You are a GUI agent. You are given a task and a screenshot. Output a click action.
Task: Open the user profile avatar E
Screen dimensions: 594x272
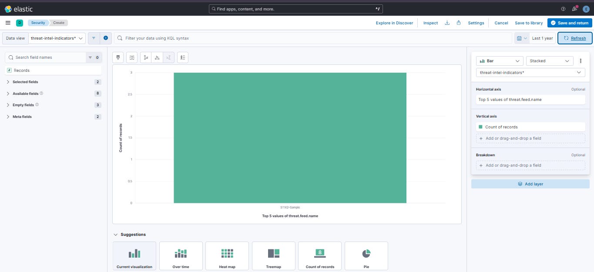click(x=586, y=9)
